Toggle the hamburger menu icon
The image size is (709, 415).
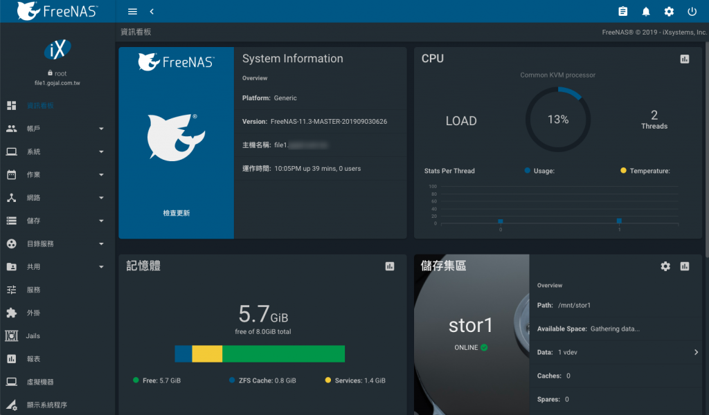pyautogui.click(x=132, y=12)
